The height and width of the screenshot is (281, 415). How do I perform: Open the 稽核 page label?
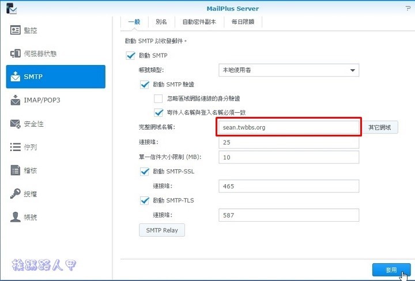(31, 170)
